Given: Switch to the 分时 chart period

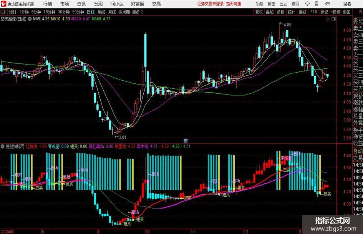Looking at the screenshot, I should point(13,12).
